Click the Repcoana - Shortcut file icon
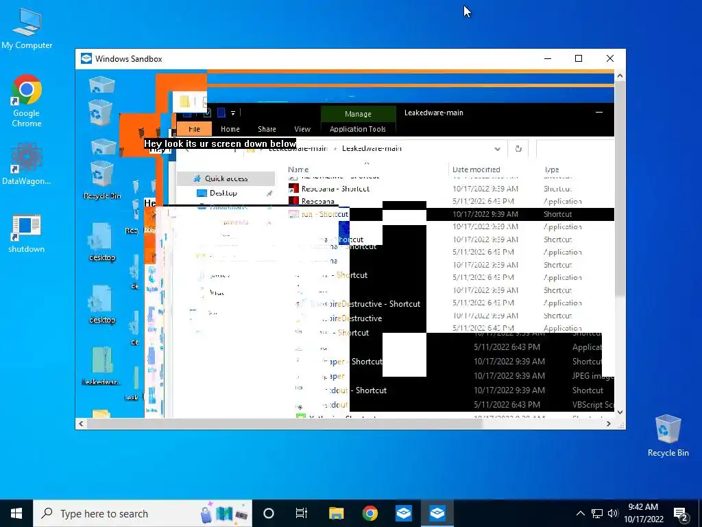This screenshot has height=527, width=702. pyautogui.click(x=293, y=189)
